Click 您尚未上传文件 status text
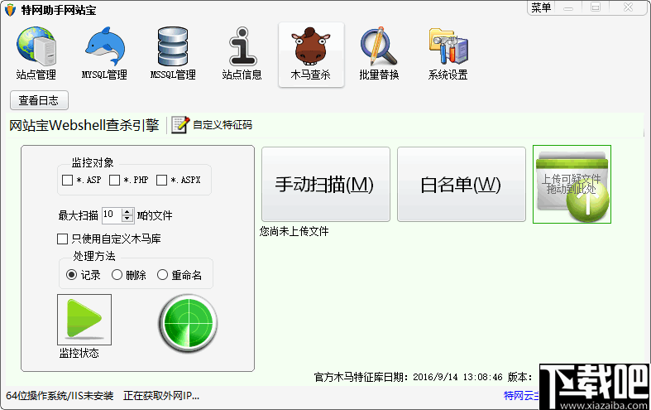Image resolution: width=651 pixels, height=410 pixels. (x=294, y=231)
